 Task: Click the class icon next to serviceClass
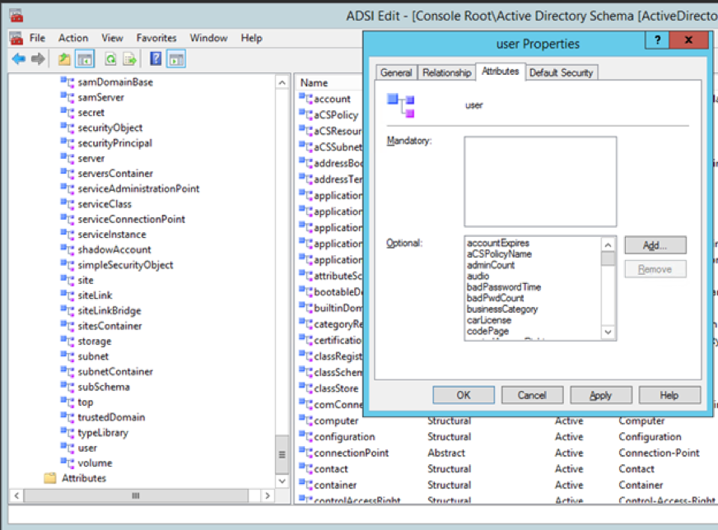[x=68, y=203]
